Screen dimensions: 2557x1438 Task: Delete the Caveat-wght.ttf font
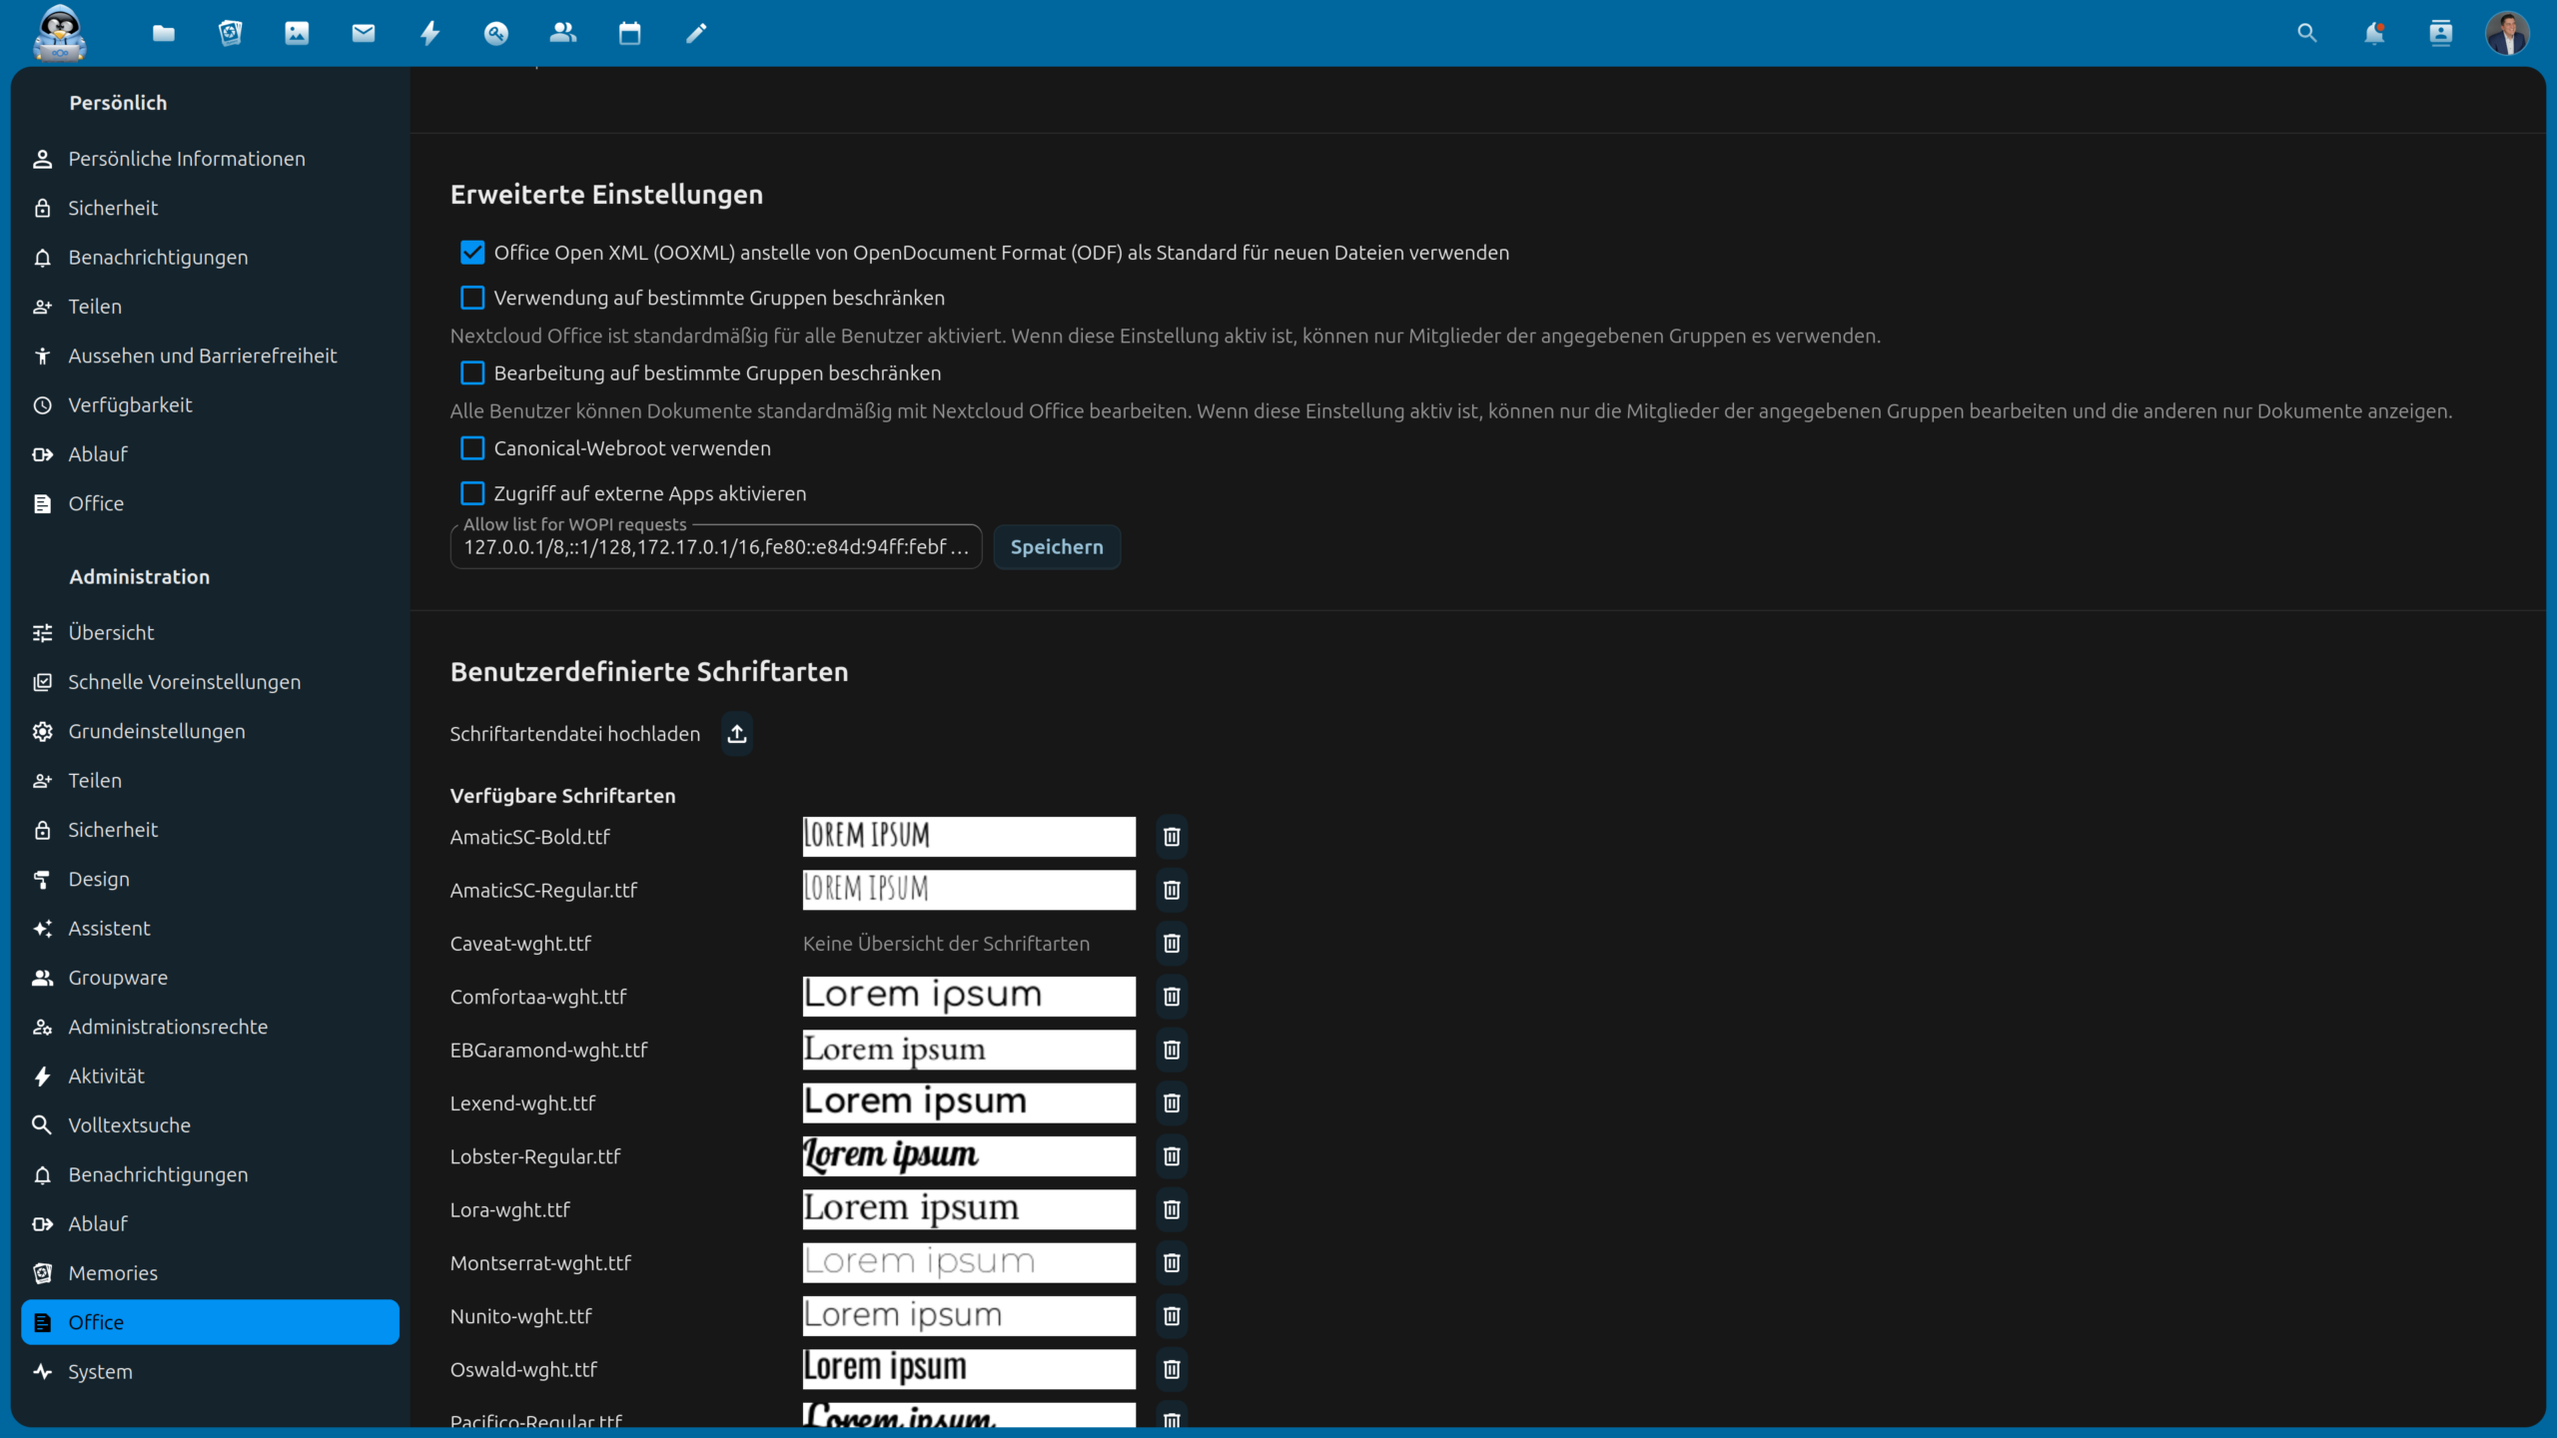tap(1172, 944)
